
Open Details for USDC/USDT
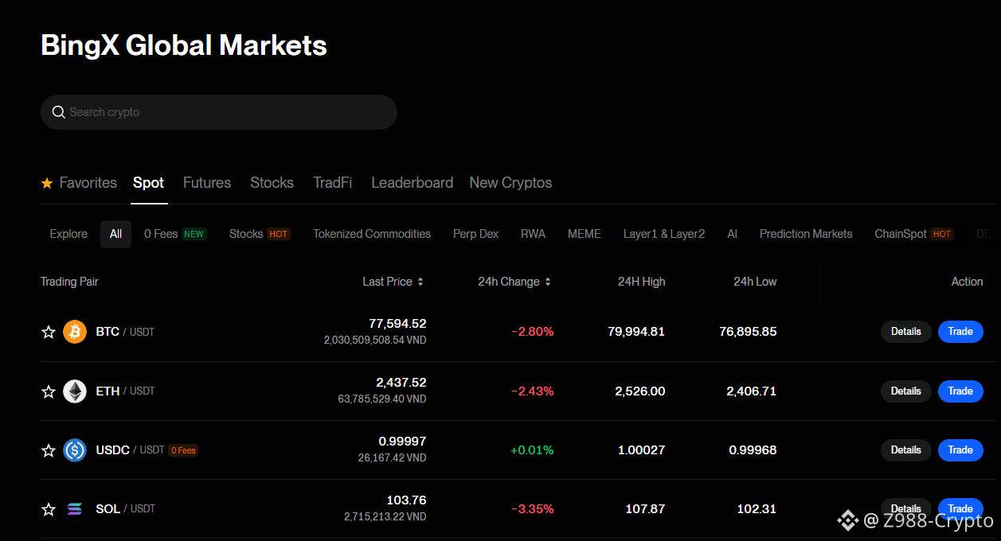tap(906, 450)
